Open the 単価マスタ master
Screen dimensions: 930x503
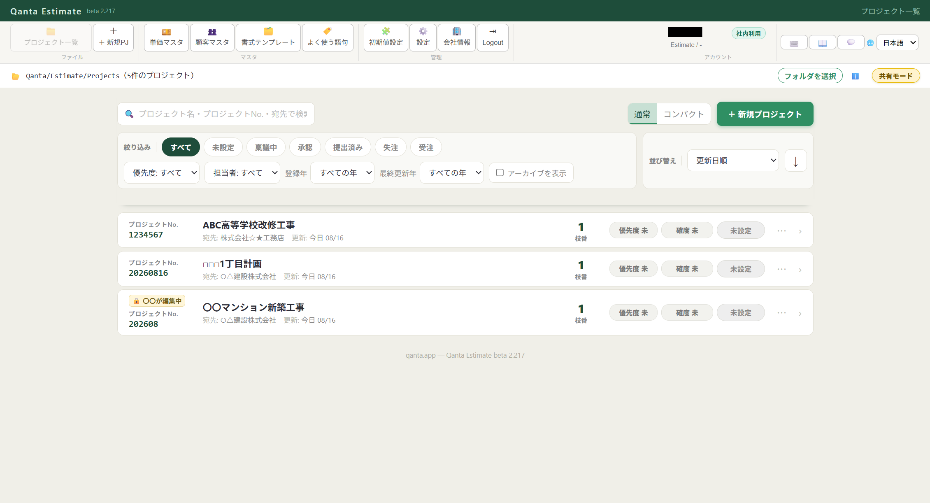[x=166, y=37]
